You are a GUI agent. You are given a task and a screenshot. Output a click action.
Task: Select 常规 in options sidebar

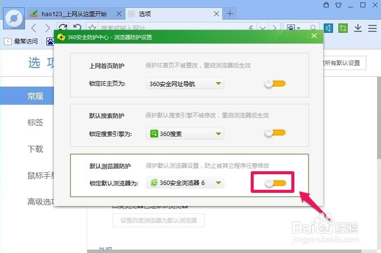27,96
